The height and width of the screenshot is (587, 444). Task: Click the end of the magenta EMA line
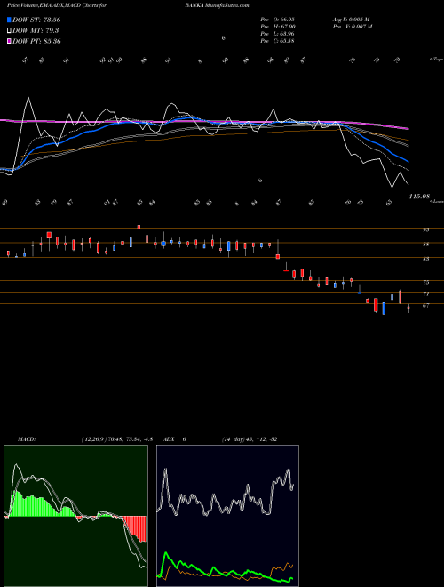408,129
